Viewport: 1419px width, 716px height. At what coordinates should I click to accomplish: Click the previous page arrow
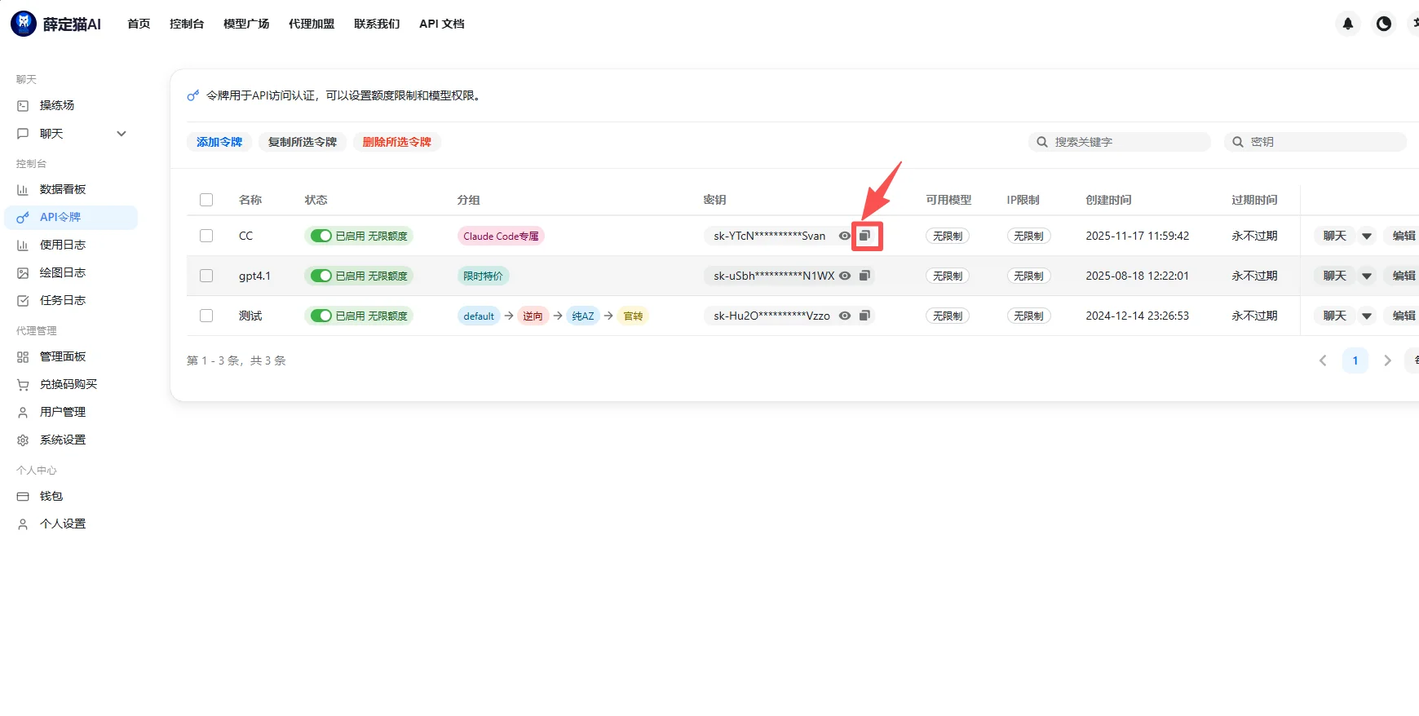coord(1323,360)
